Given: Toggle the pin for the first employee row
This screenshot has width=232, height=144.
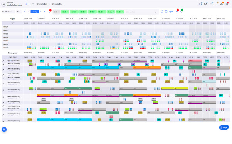Looking at the screenshot, I should coord(3,61).
